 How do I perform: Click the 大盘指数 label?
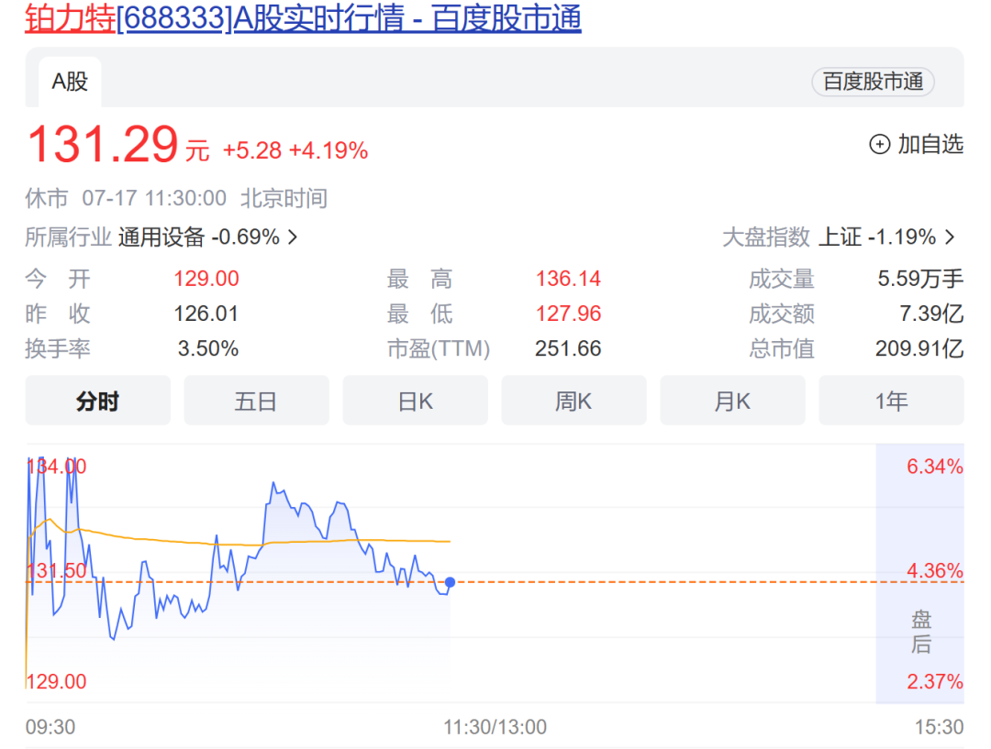766,237
